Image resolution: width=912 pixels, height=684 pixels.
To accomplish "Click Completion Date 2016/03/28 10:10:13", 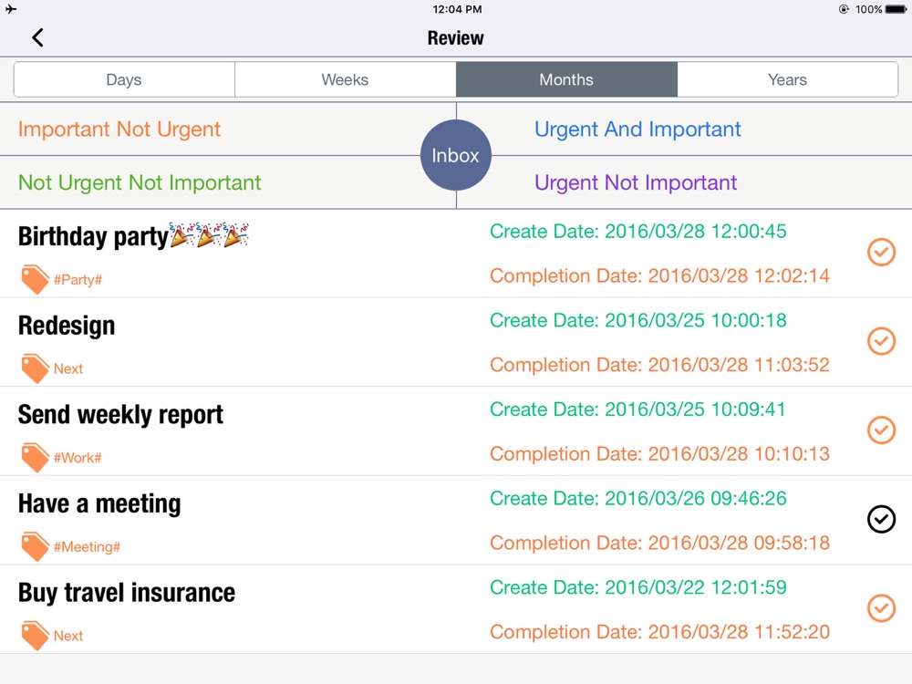I will point(659,453).
